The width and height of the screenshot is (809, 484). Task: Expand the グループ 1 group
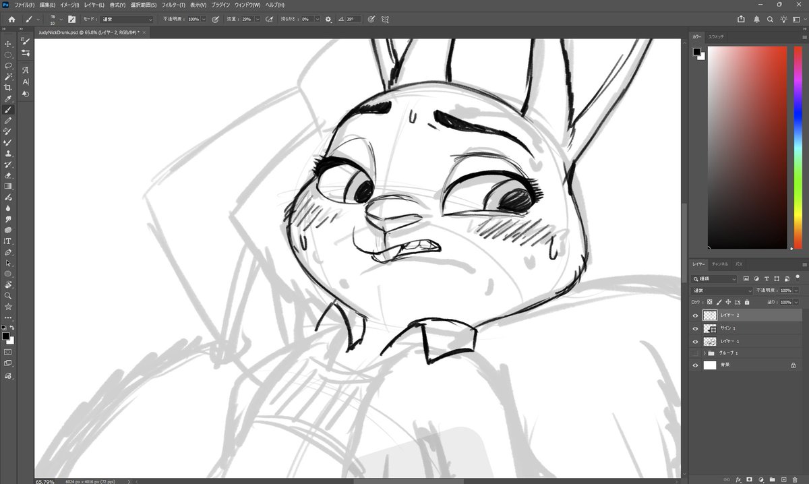[x=704, y=353]
